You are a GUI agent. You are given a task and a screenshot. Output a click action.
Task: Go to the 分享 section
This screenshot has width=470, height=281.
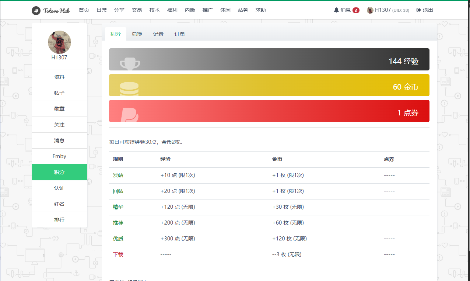point(119,10)
